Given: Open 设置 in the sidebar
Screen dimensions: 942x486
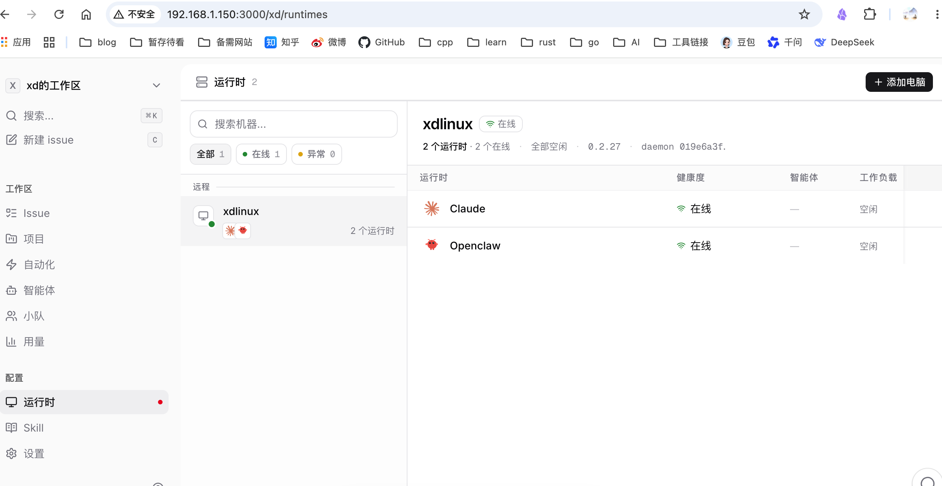Looking at the screenshot, I should pos(84,453).
